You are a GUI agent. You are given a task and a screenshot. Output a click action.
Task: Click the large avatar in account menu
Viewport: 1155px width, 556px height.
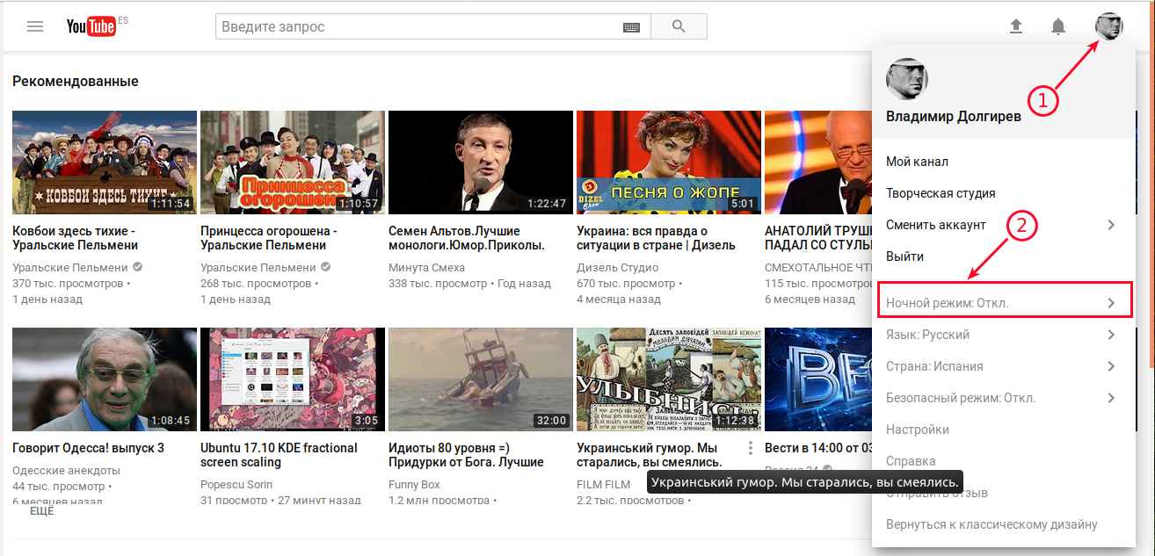pos(906,80)
